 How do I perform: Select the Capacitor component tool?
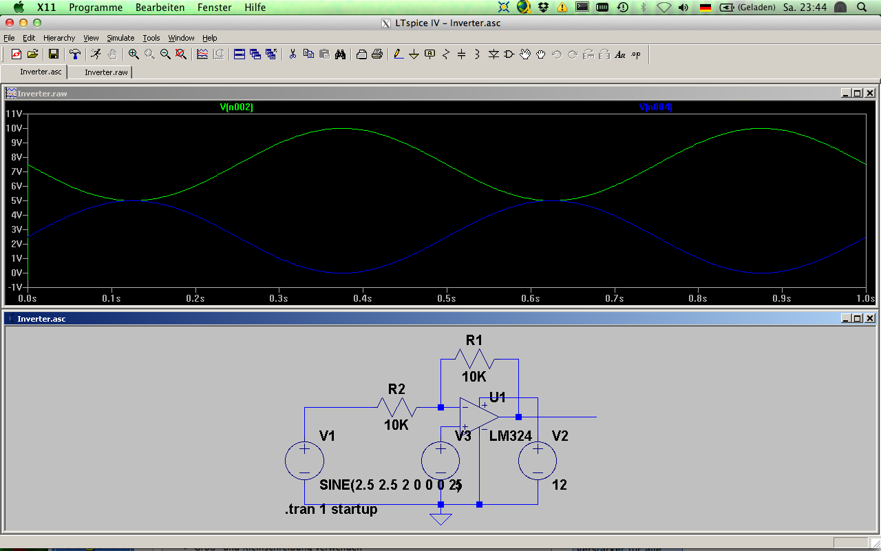click(462, 54)
